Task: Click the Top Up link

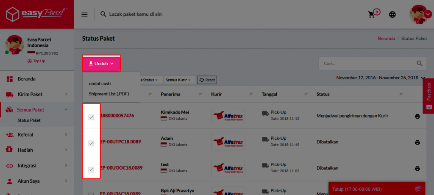Action: [36, 61]
